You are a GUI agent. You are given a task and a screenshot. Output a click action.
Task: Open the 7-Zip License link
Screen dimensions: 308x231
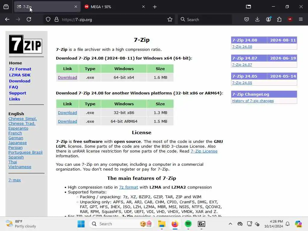tap(204, 151)
